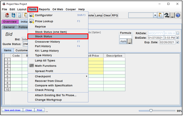Select Lamp All Types menu entry
183x116 pixels.
click(58, 60)
